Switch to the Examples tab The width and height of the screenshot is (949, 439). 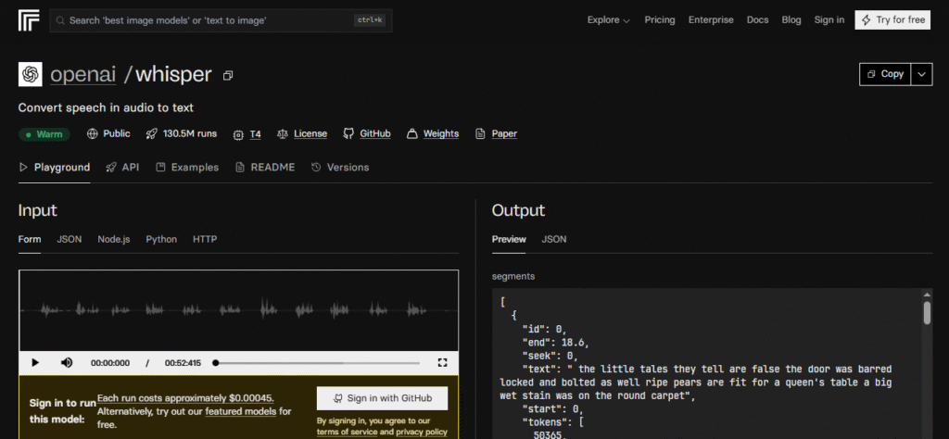point(187,168)
